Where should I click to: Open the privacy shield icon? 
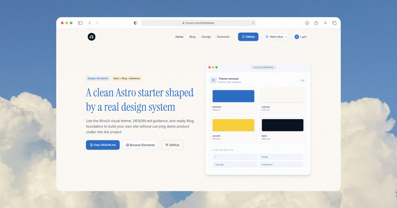135,23
